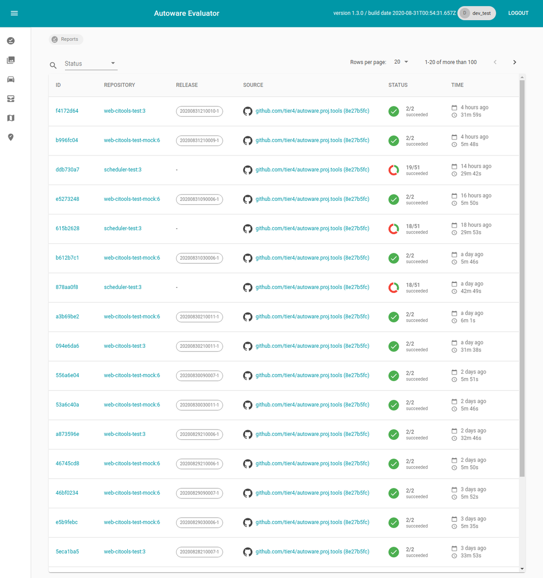
Task: Click the SOURCE column header
Action: (x=253, y=85)
